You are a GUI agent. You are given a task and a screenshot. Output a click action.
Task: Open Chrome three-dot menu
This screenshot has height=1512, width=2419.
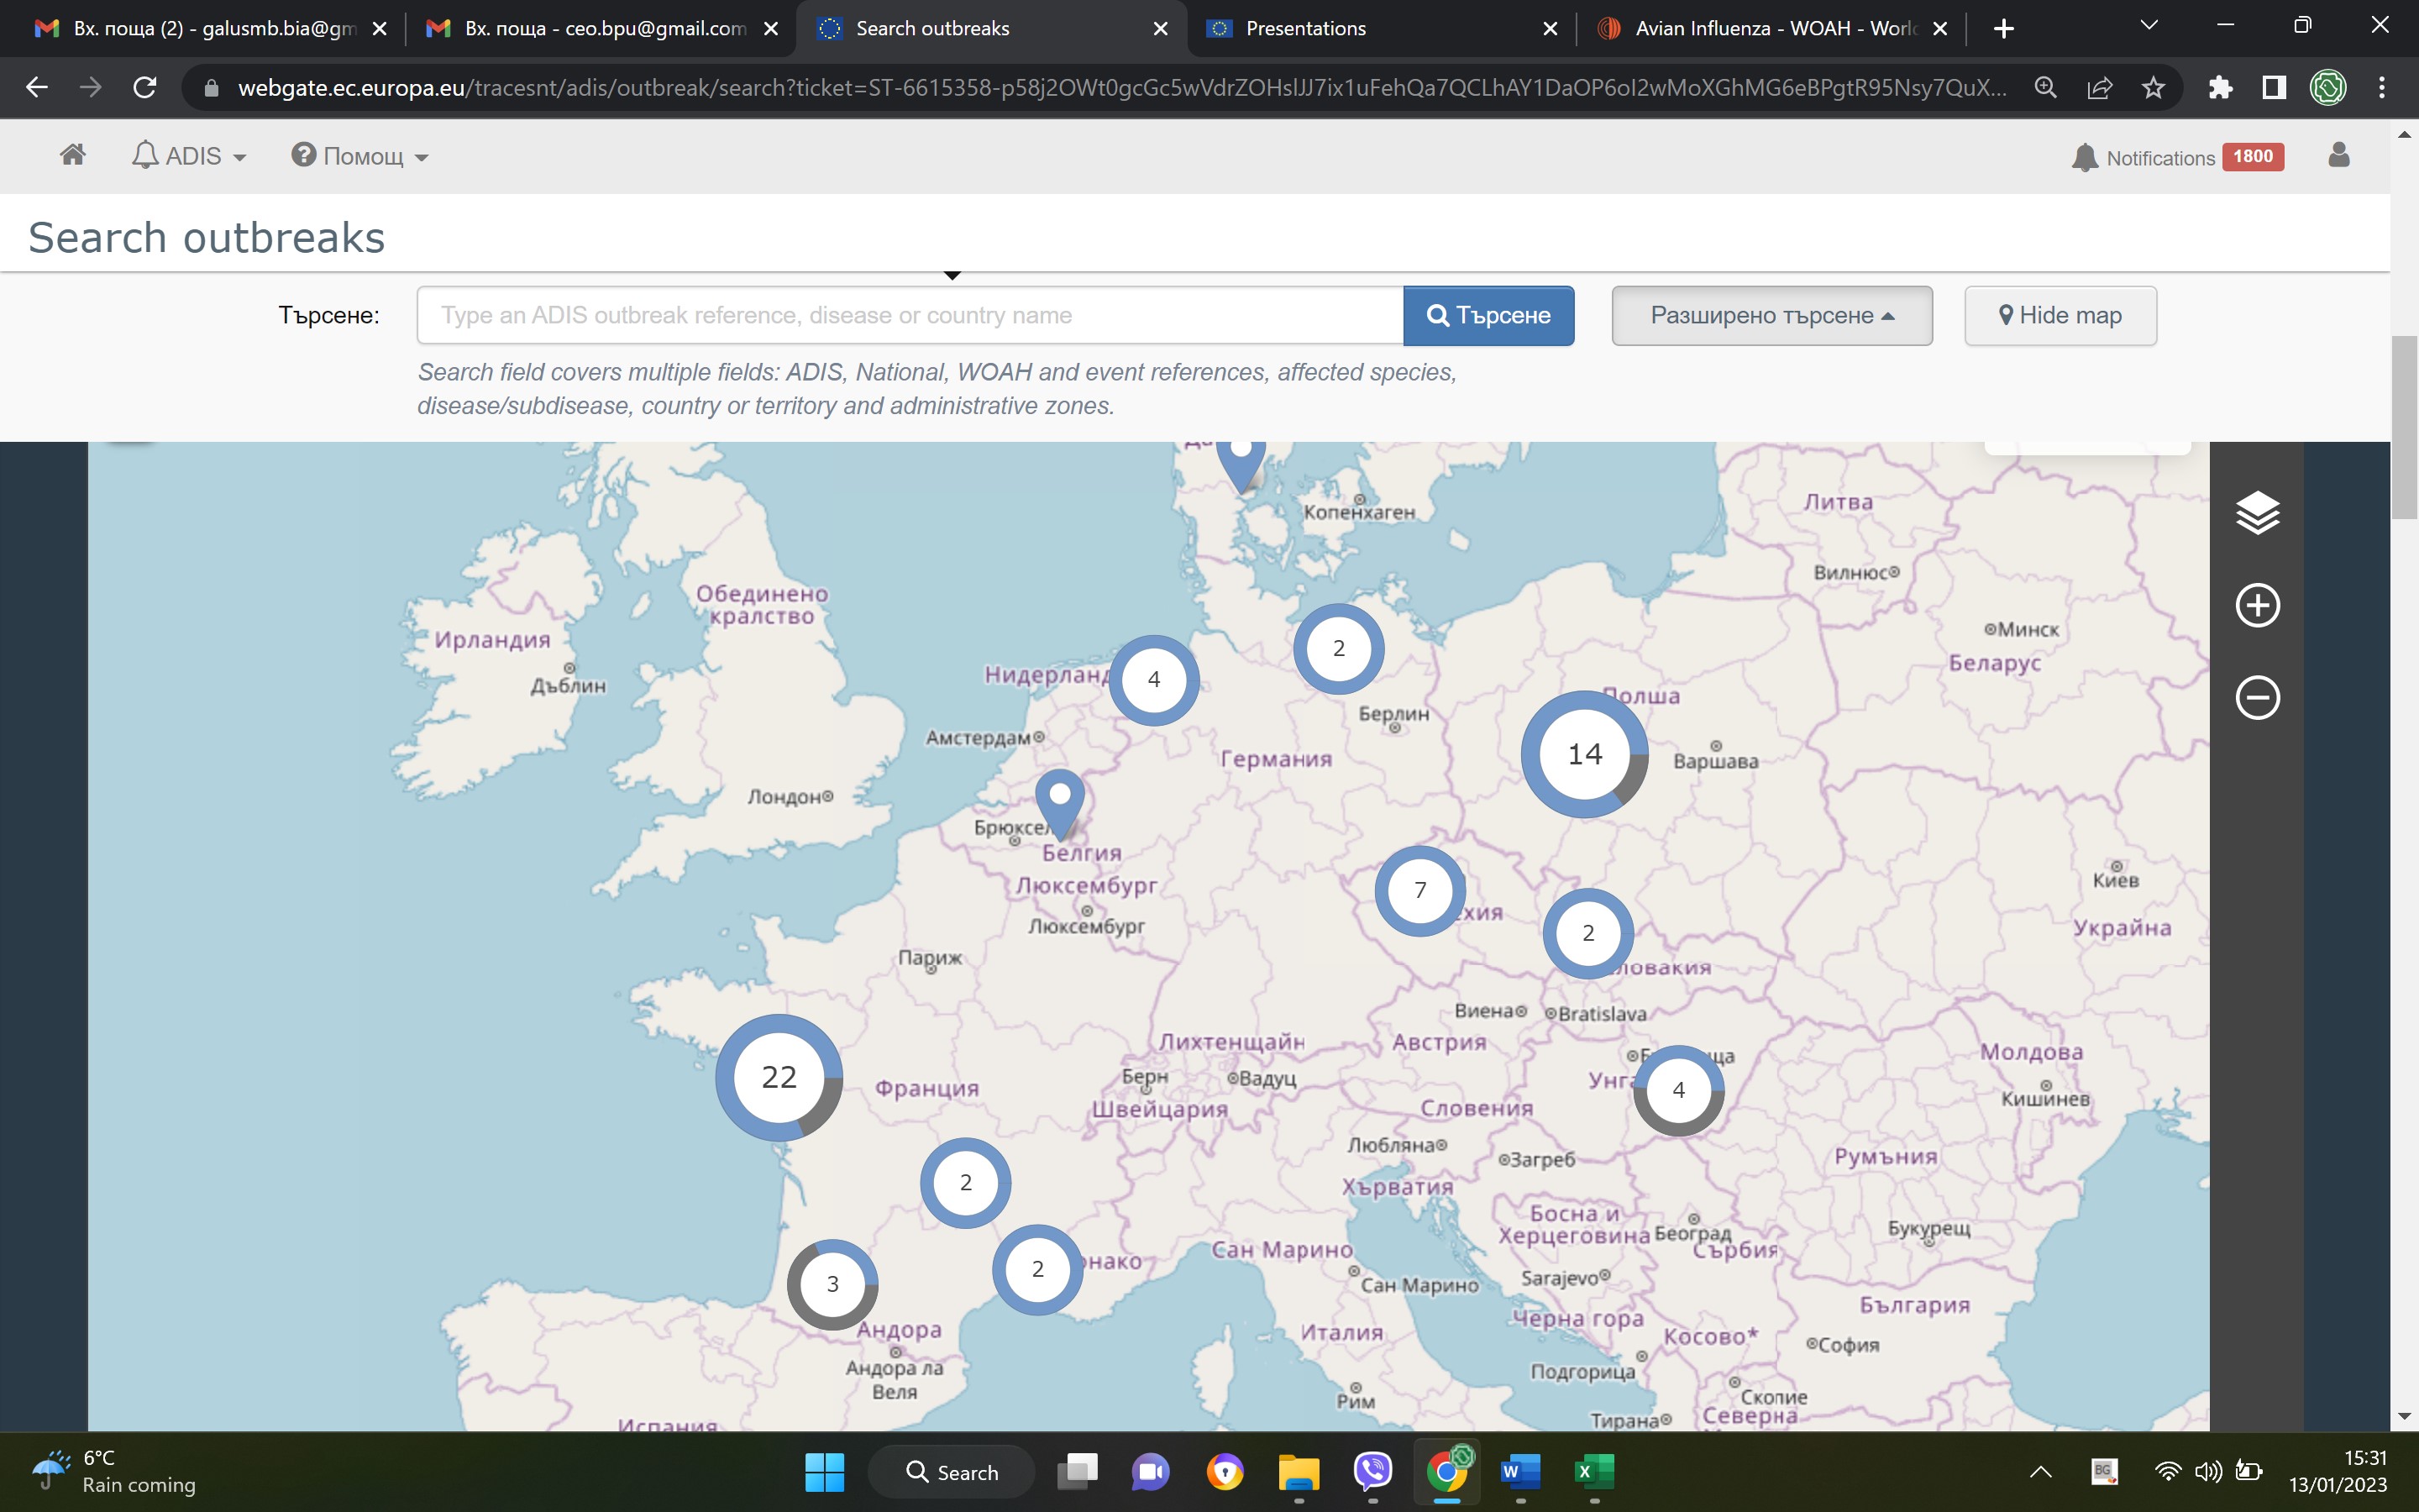pyautogui.click(x=2382, y=88)
